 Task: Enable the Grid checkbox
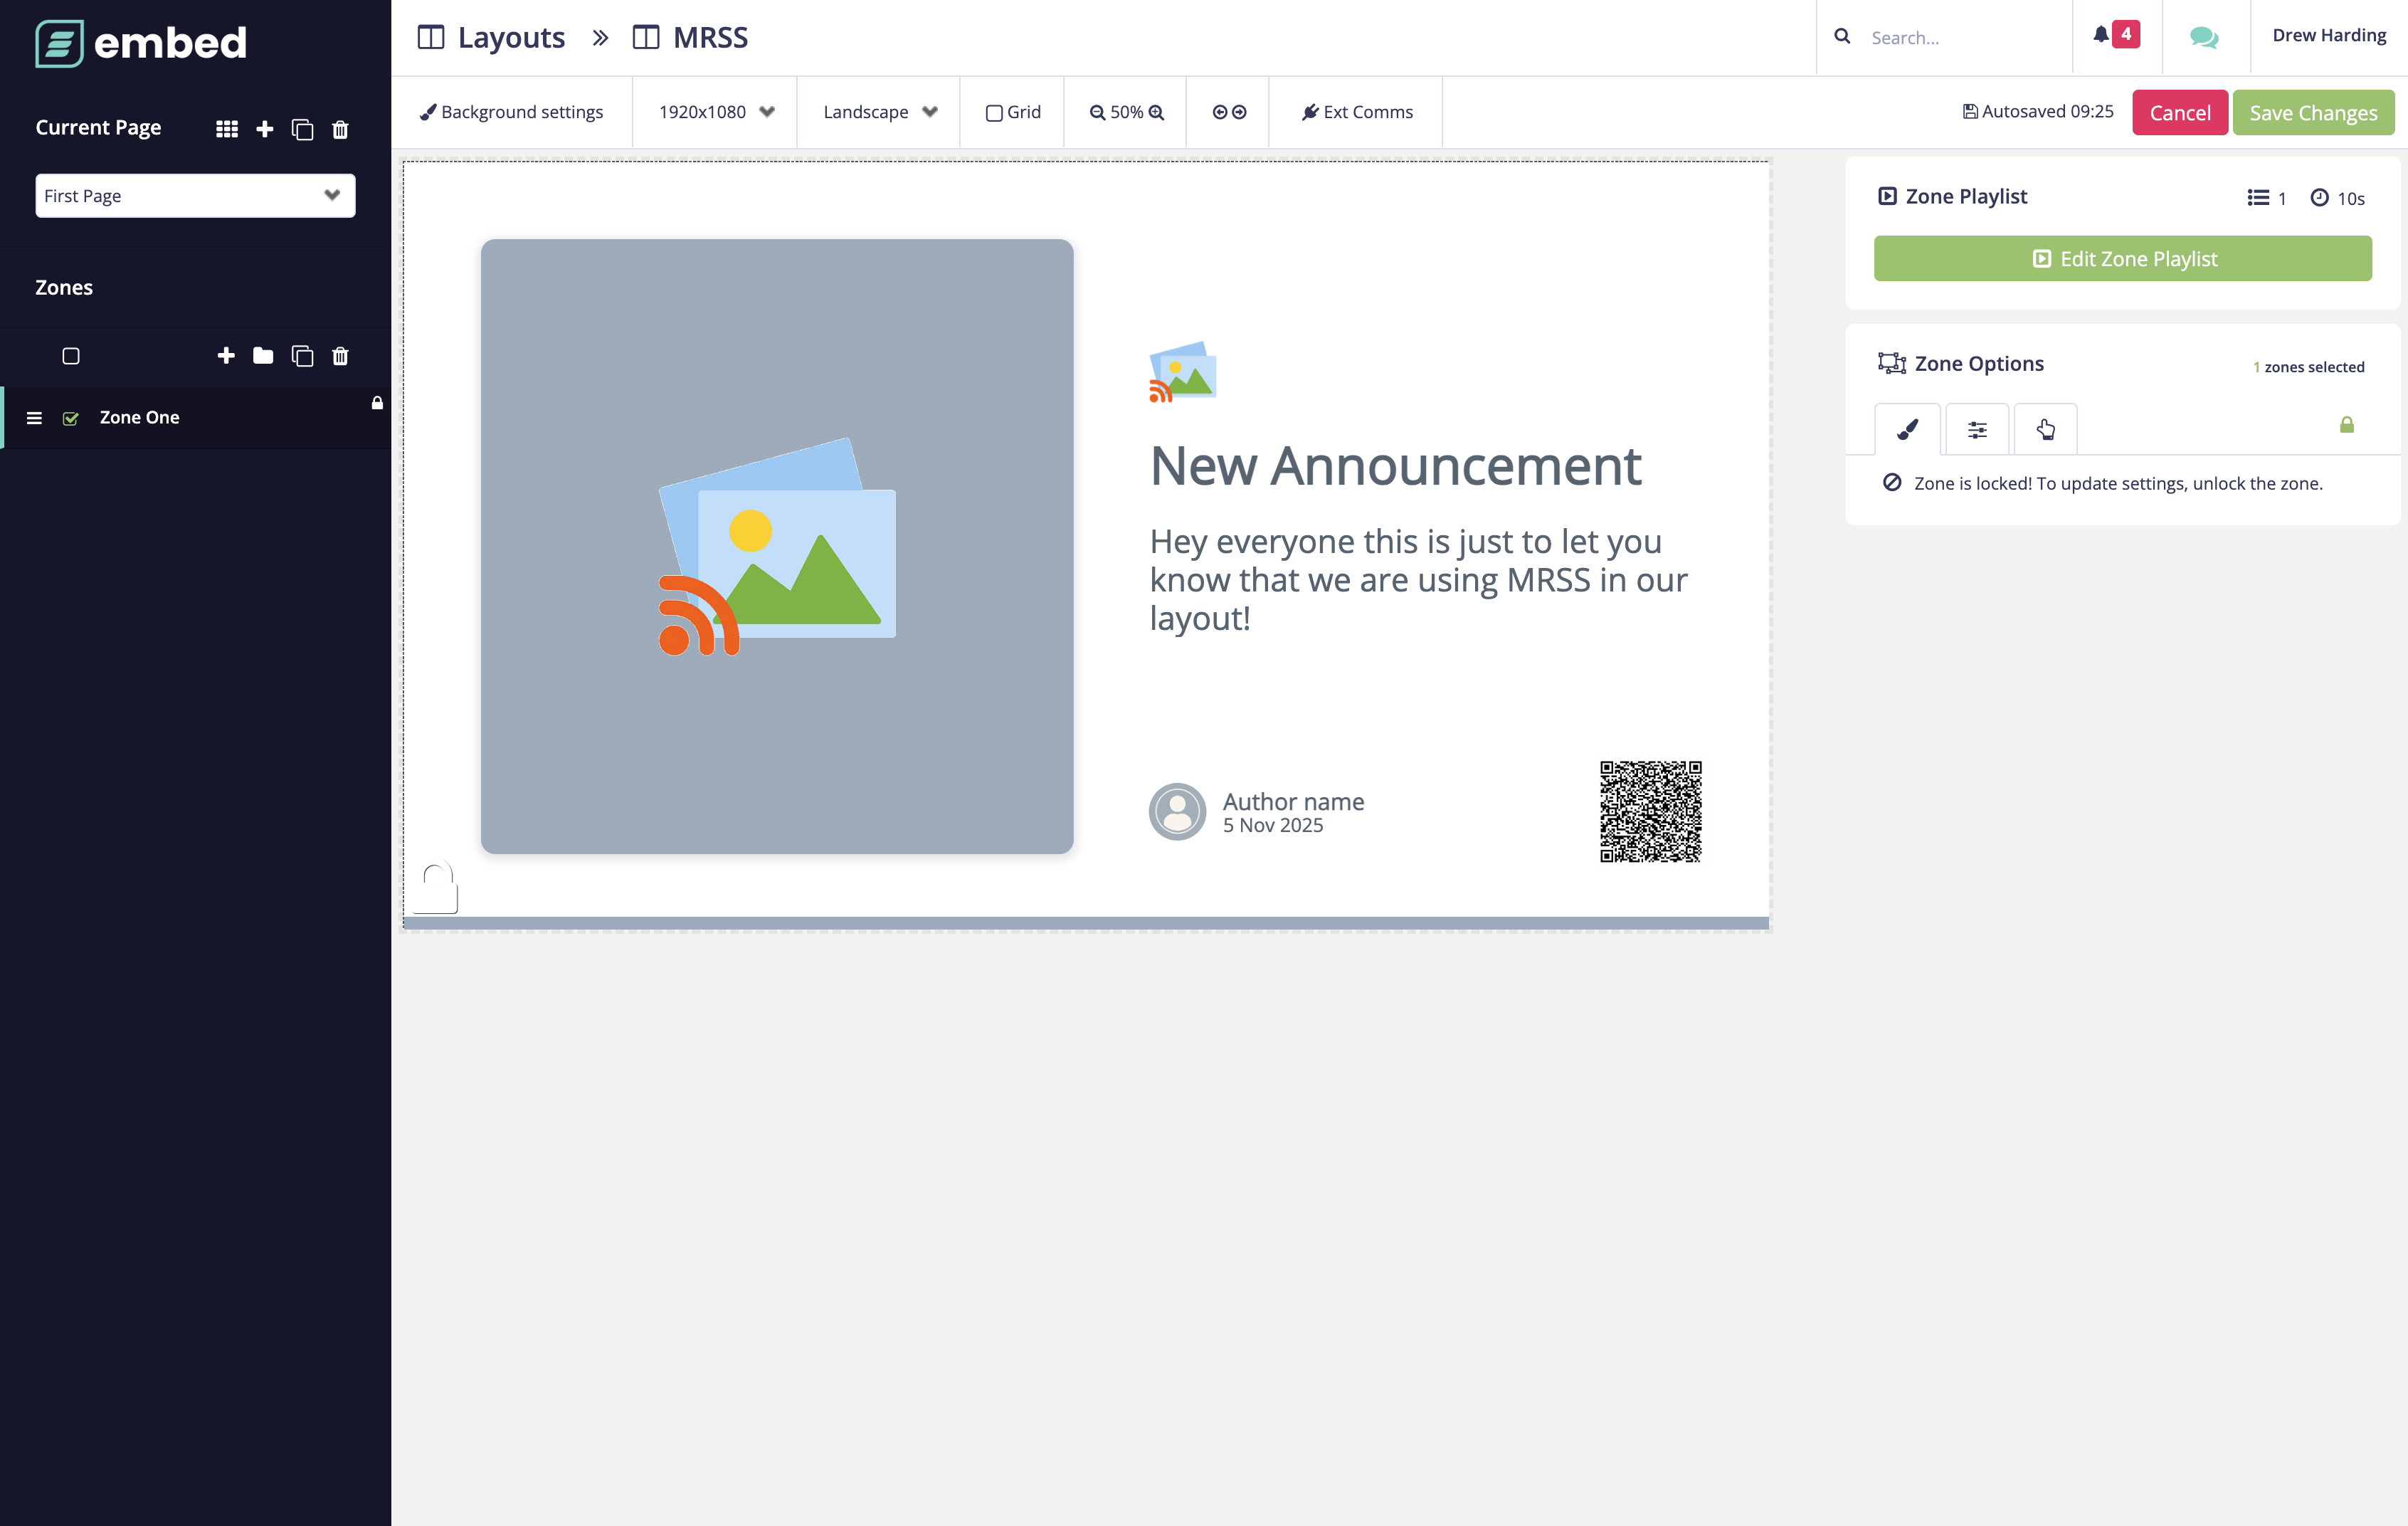[994, 113]
